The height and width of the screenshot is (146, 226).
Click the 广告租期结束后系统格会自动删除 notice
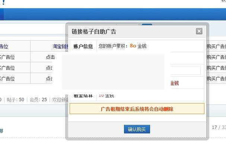tap(137, 109)
